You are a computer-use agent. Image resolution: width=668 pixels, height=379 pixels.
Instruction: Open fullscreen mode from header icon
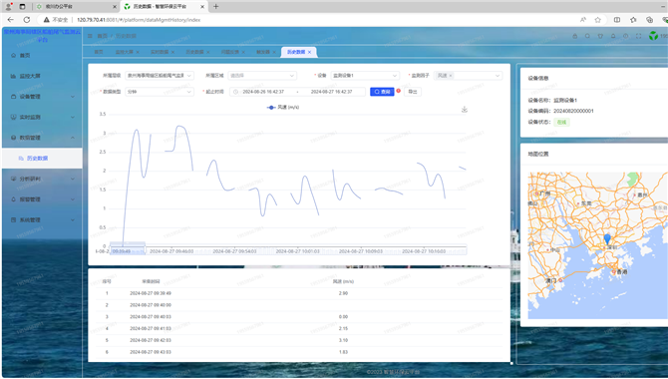638,36
